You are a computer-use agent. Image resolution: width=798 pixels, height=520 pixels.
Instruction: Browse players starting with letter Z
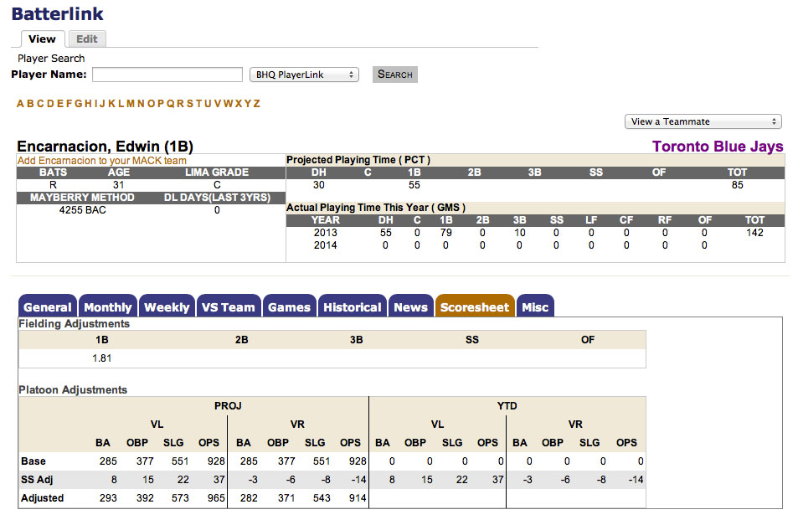tap(255, 103)
